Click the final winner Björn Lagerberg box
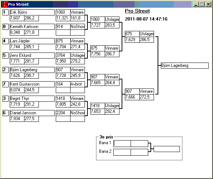 click(185, 65)
